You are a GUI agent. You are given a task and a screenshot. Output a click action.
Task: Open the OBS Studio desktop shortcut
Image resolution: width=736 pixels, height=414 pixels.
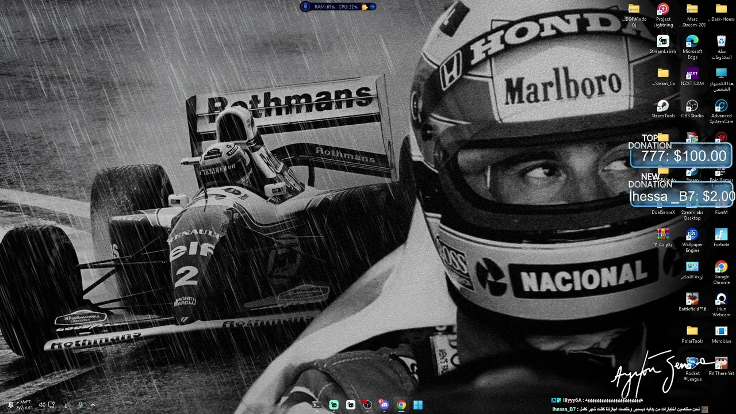click(692, 109)
